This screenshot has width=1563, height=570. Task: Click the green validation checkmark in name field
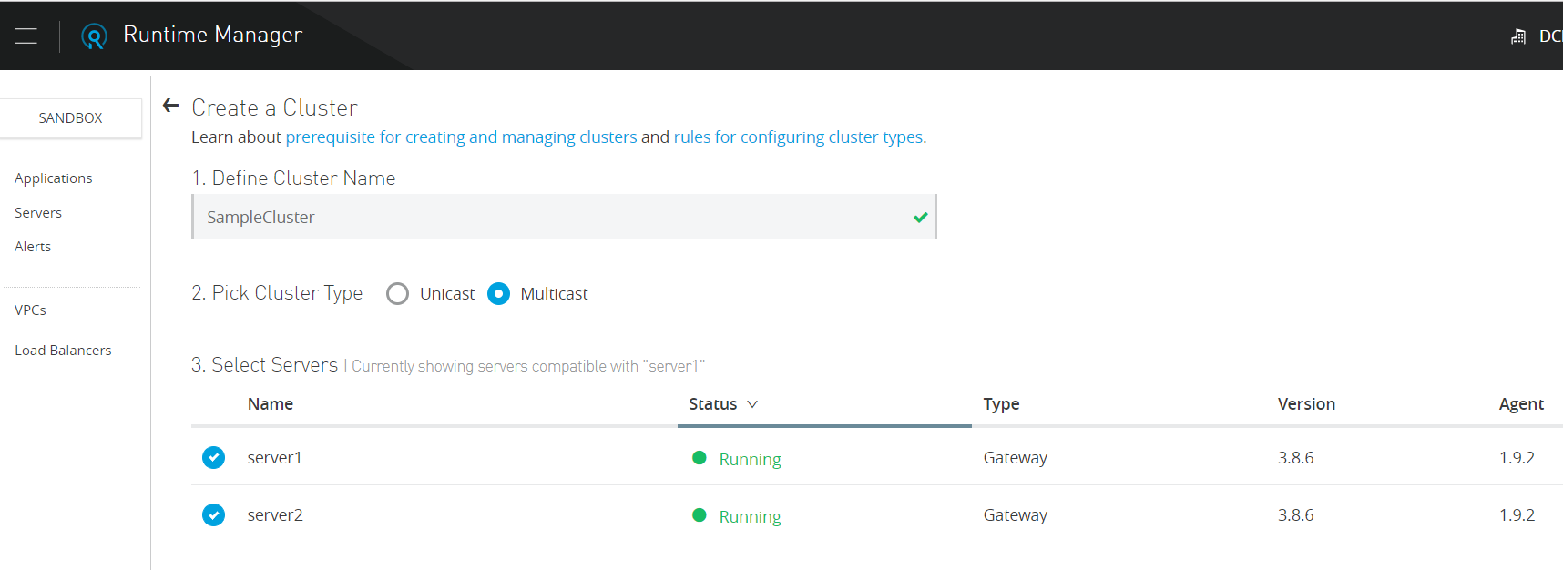tap(920, 218)
